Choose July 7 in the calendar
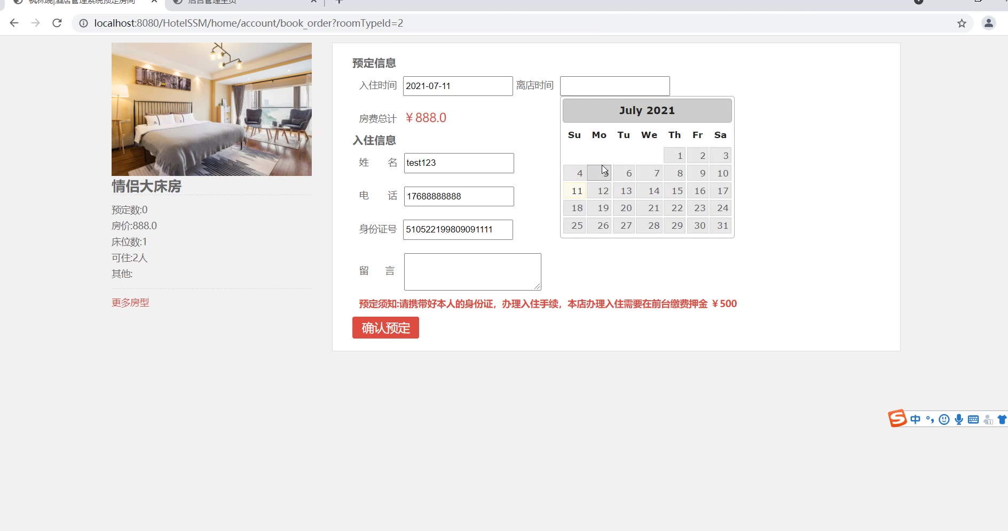This screenshot has width=1008, height=531. point(649,173)
